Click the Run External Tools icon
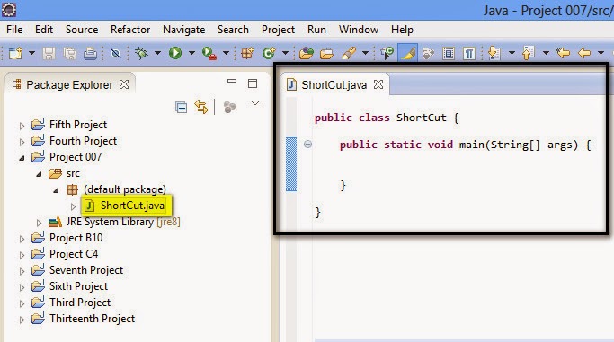The height and width of the screenshot is (342, 614). pos(209,53)
